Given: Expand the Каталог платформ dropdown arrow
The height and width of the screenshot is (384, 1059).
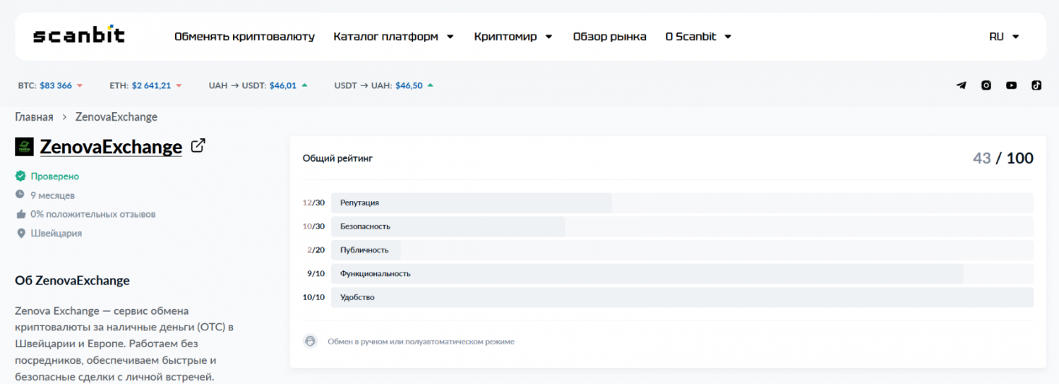Looking at the screenshot, I should [x=450, y=37].
